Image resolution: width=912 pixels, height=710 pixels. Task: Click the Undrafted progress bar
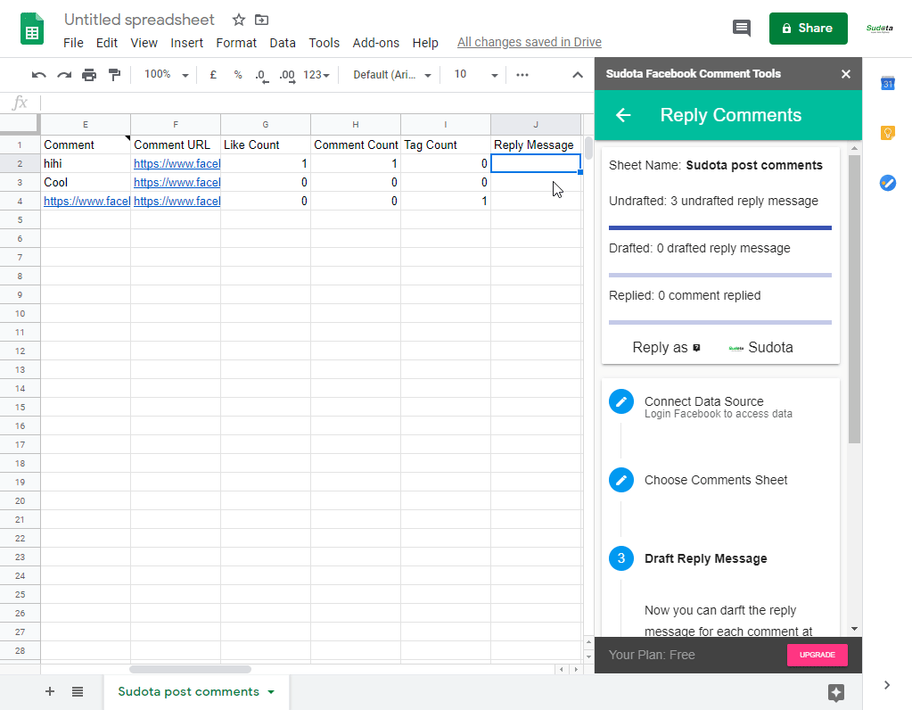pos(720,227)
